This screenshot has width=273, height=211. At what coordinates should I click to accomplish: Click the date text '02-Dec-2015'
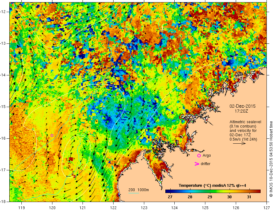point(243,106)
